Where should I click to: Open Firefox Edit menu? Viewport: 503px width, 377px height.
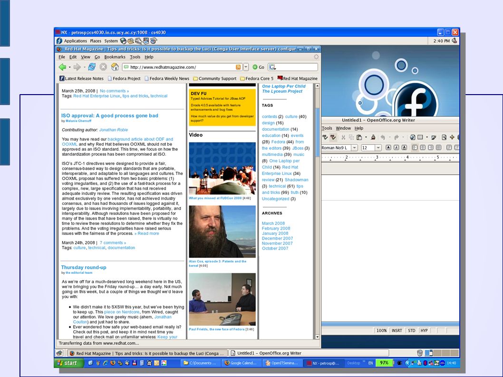coord(73,57)
